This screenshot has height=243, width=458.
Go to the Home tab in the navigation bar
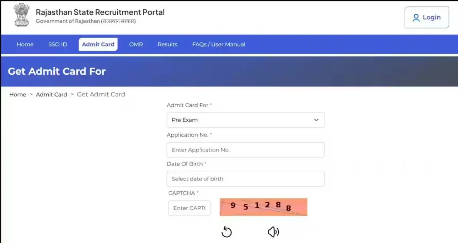[25, 44]
